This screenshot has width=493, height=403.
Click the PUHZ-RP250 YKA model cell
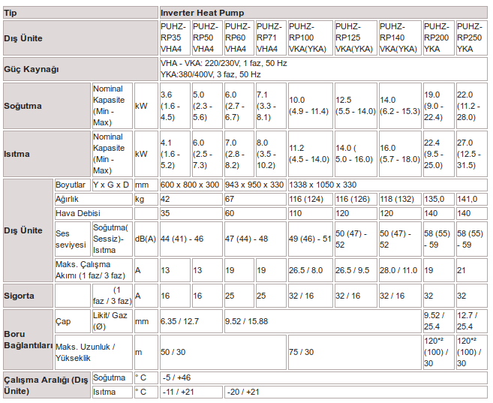point(472,38)
